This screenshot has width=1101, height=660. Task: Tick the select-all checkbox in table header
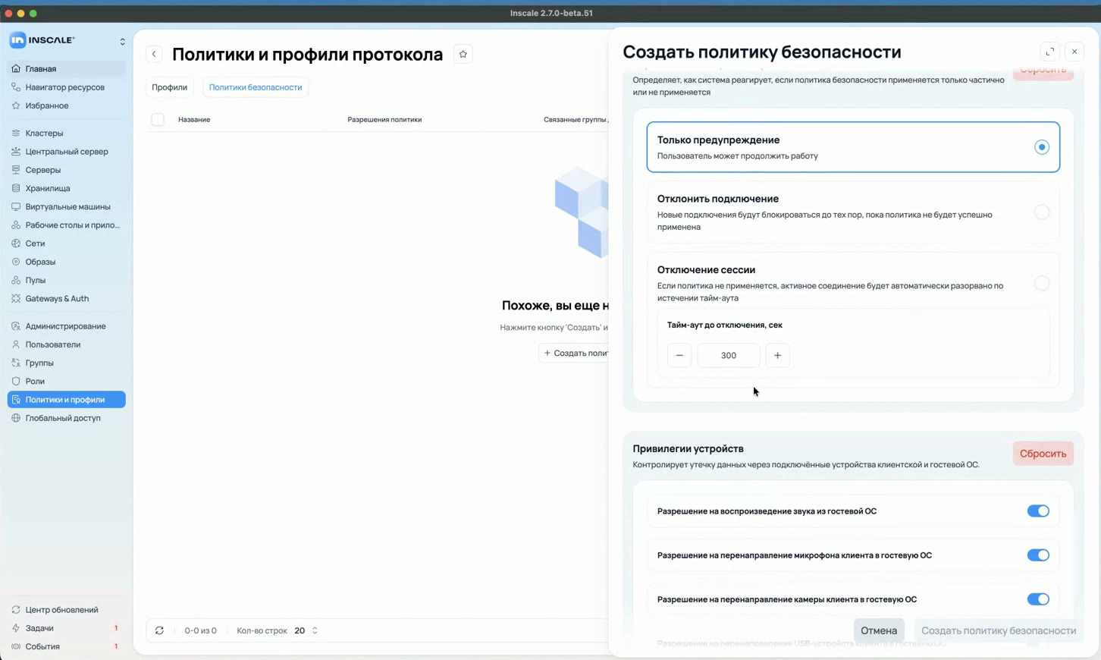(x=158, y=119)
